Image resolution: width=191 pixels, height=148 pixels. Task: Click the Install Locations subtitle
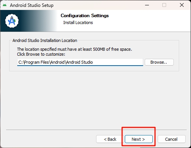click(78, 23)
